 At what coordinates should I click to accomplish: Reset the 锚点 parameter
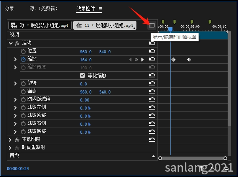click(x=152, y=92)
